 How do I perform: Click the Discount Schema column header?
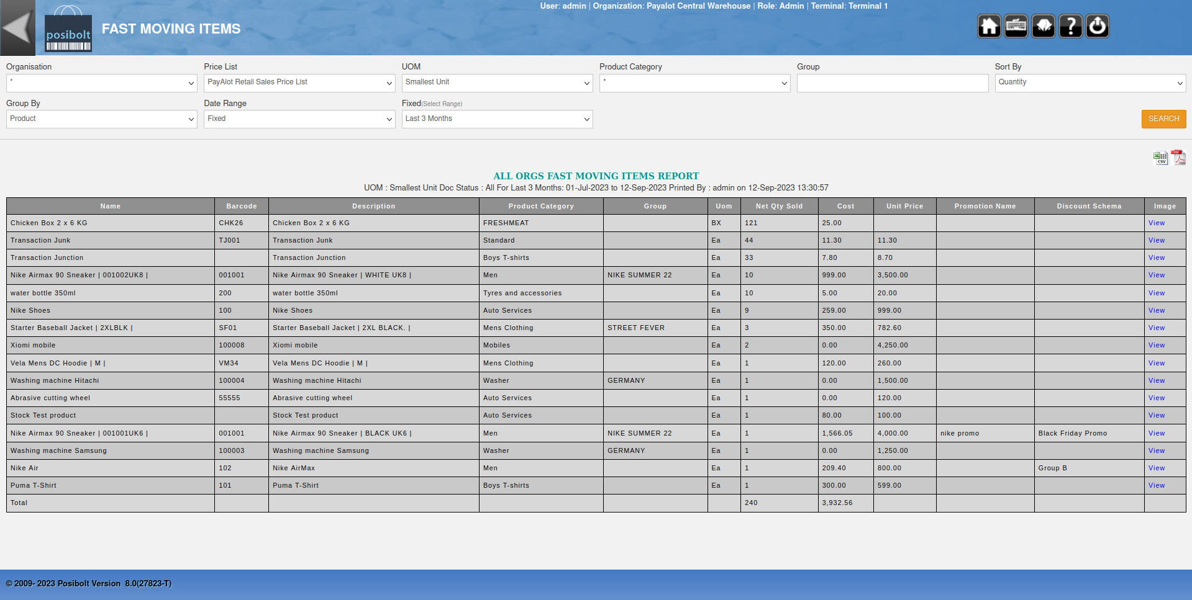click(x=1090, y=207)
